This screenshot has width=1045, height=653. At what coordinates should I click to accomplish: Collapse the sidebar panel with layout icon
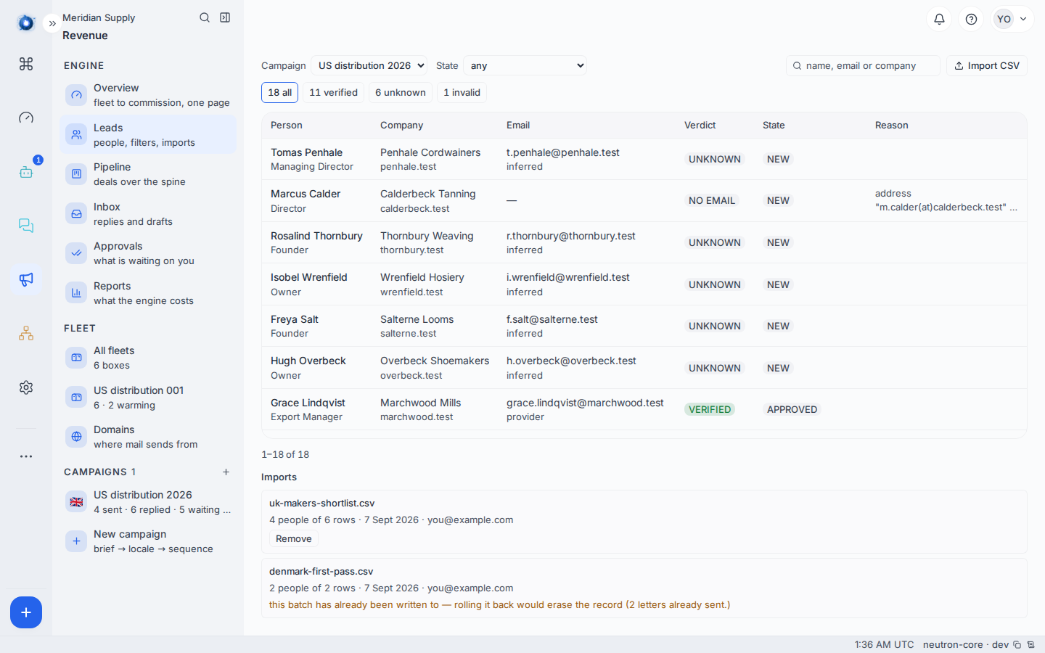click(x=225, y=17)
